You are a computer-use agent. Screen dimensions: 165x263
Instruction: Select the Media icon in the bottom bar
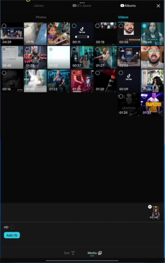(x=100, y=253)
